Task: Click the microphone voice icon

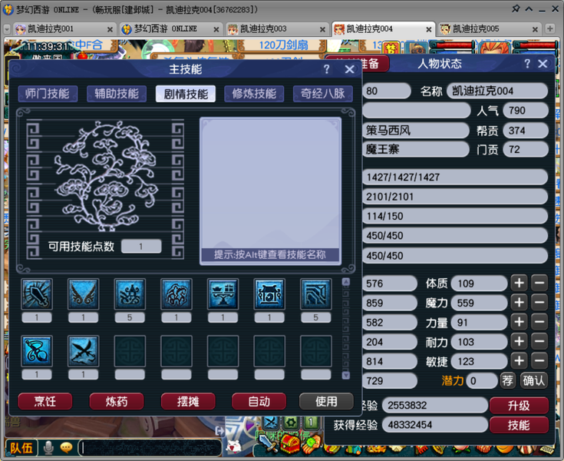Action: (x=48, y=448)
